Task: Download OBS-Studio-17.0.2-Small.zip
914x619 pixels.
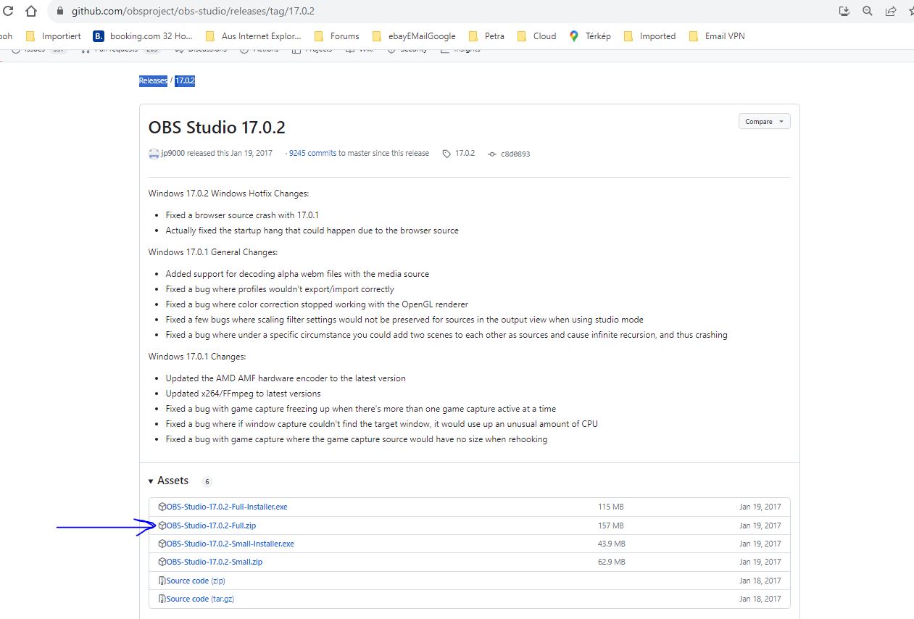Action: pos(215,562)
